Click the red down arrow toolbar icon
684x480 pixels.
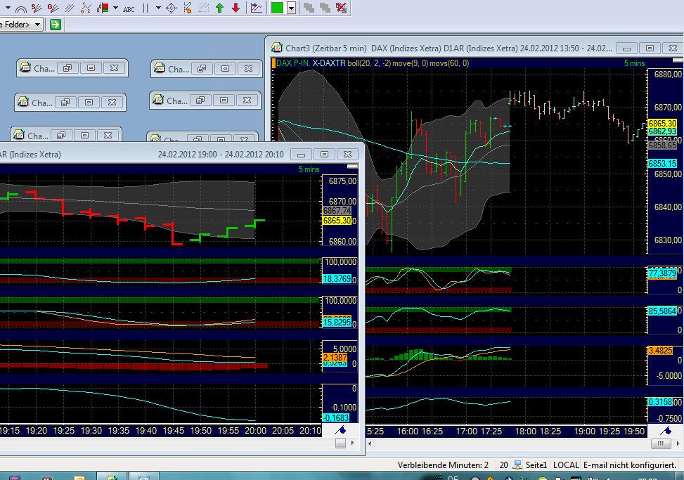[234, 8]
